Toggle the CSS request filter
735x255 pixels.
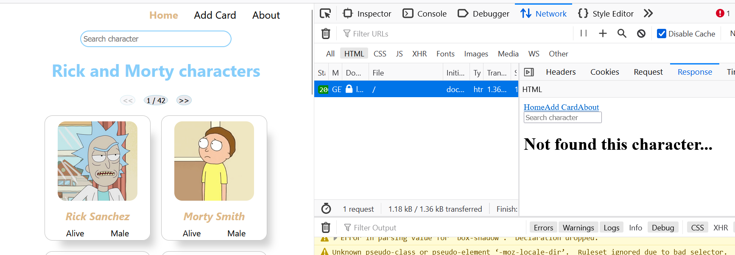(x=380, y=54)
